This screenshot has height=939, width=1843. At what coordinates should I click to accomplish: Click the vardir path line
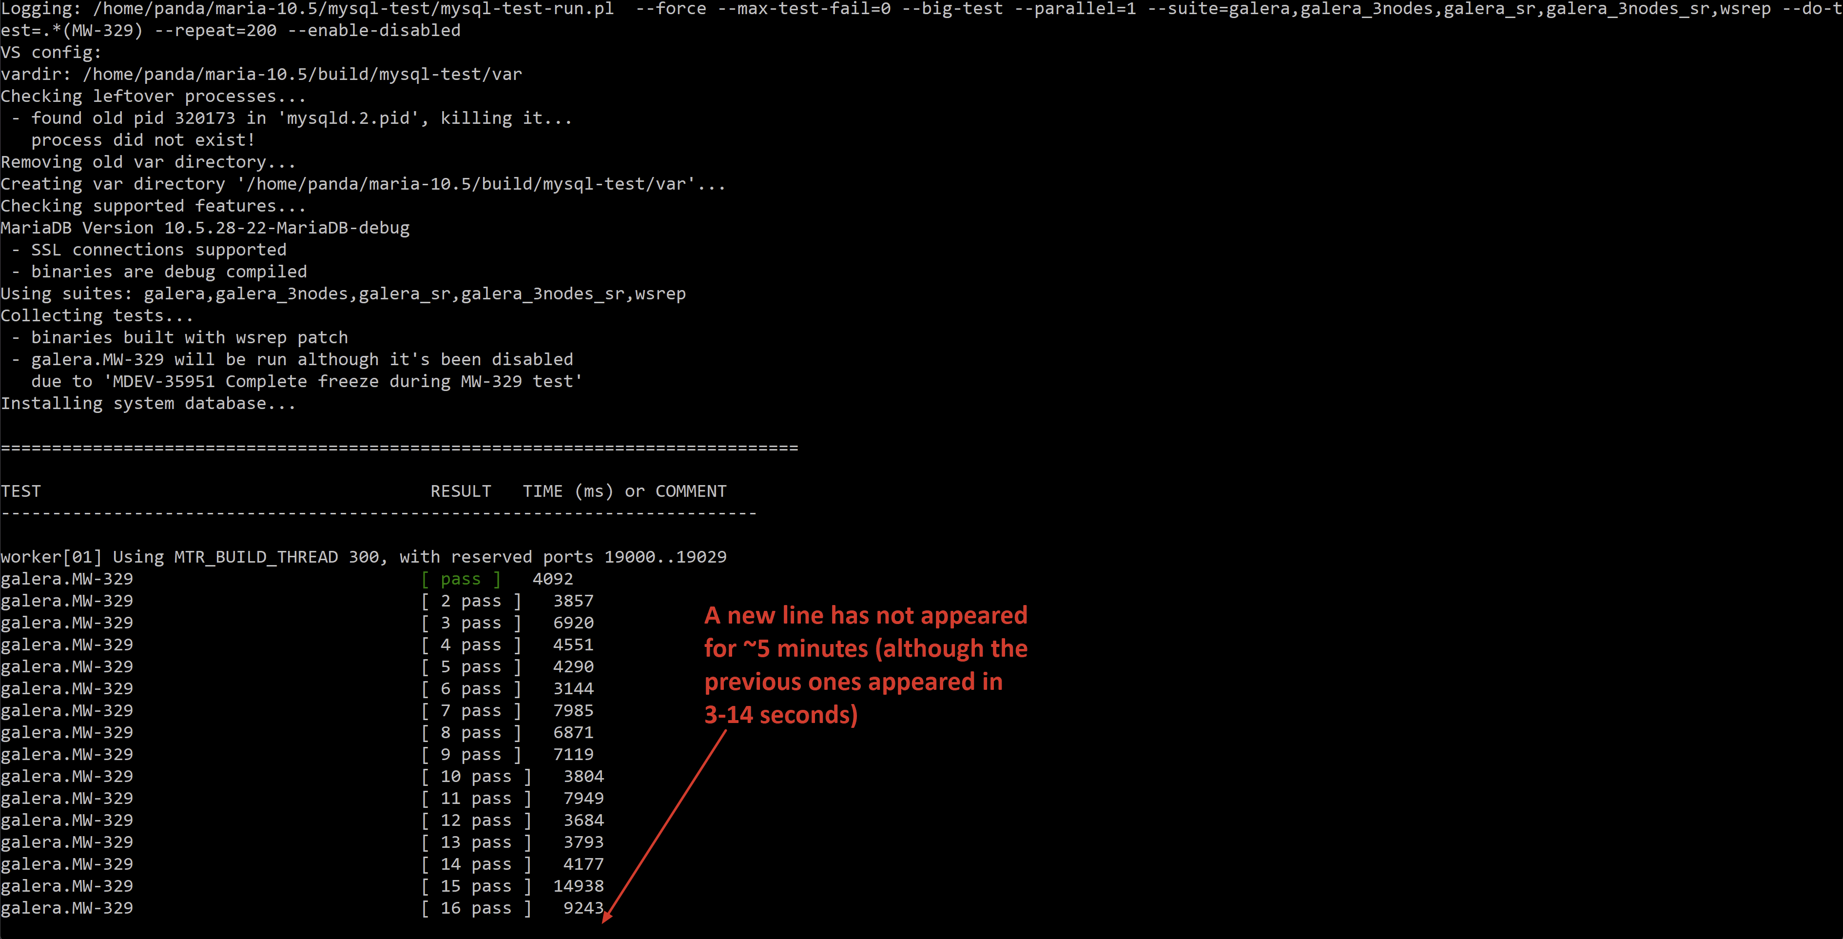click(x=261, y=75)
